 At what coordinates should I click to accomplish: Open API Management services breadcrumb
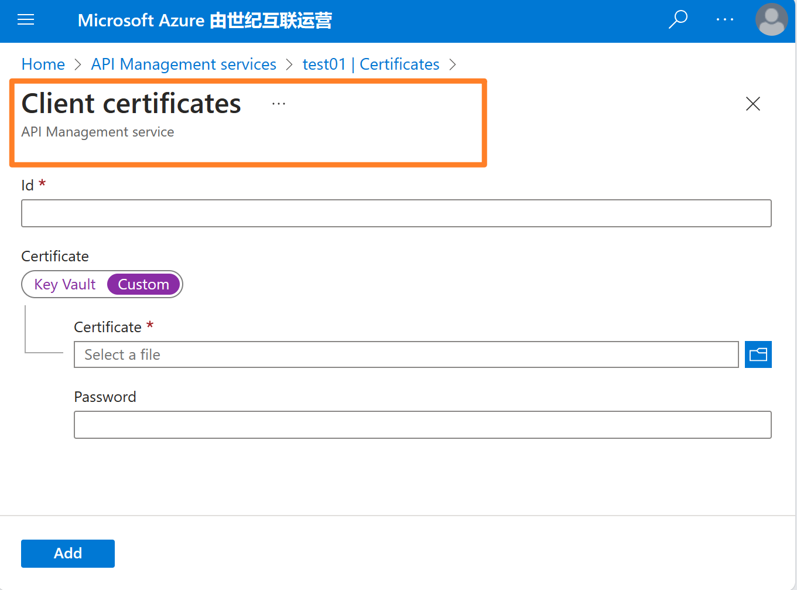pyautogui.click(x=183, y=64)
